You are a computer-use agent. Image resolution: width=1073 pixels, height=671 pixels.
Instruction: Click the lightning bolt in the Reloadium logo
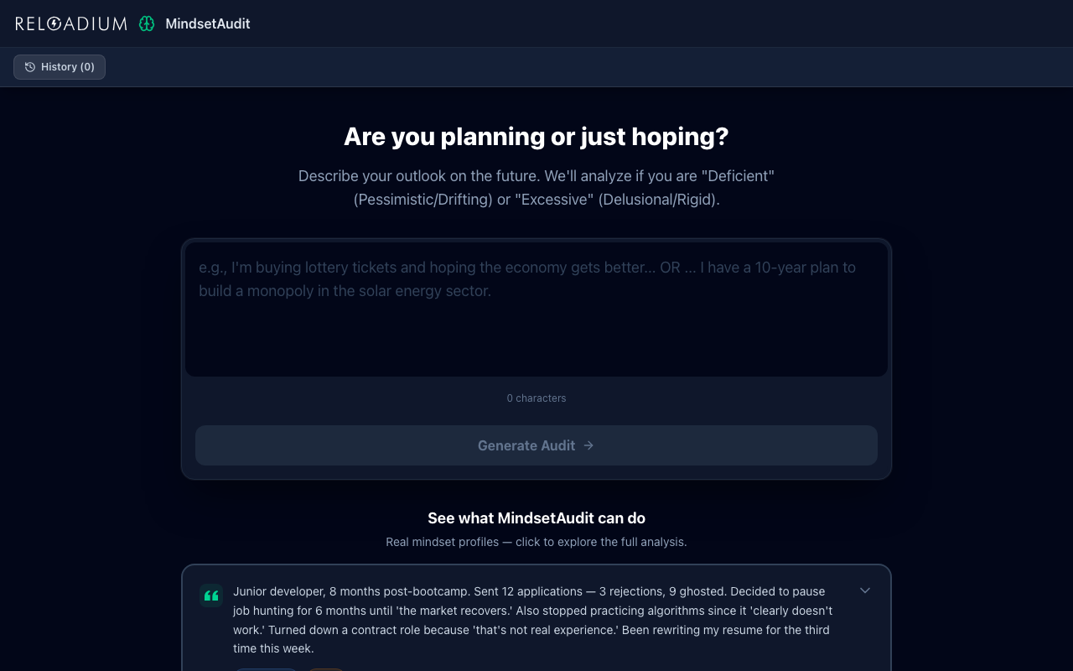pyautogui.click(x=55, y=23)
